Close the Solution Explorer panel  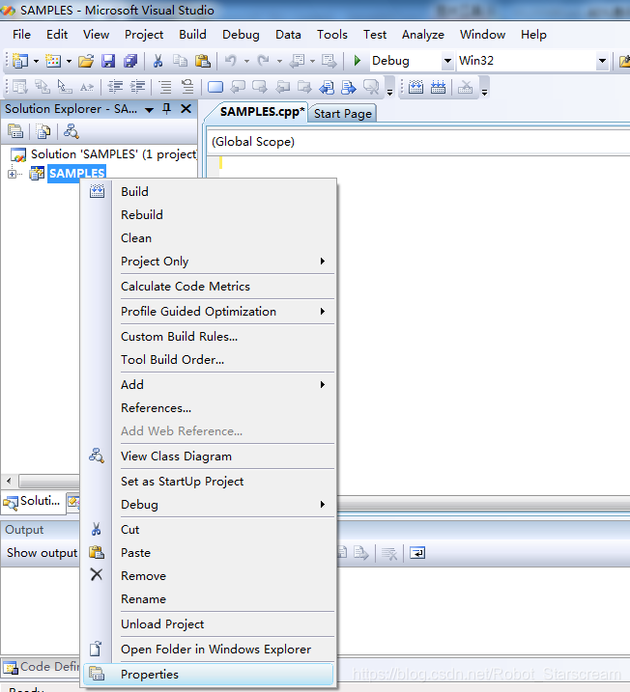pos(186,108)
